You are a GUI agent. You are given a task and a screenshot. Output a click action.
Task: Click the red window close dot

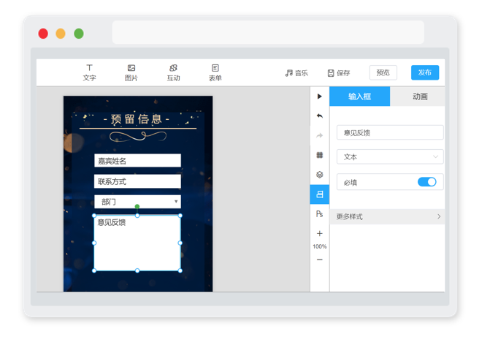43,34
